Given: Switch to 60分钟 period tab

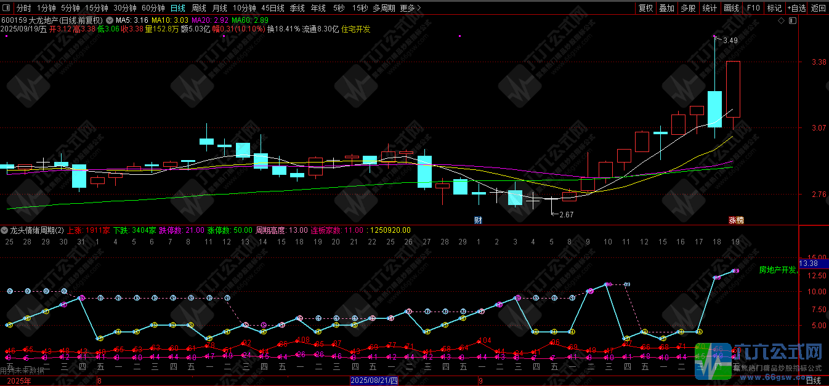Looking at the screenshot, I should pos(153,8).
